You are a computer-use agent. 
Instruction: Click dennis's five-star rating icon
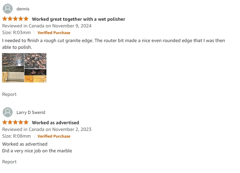coord(15,19)
